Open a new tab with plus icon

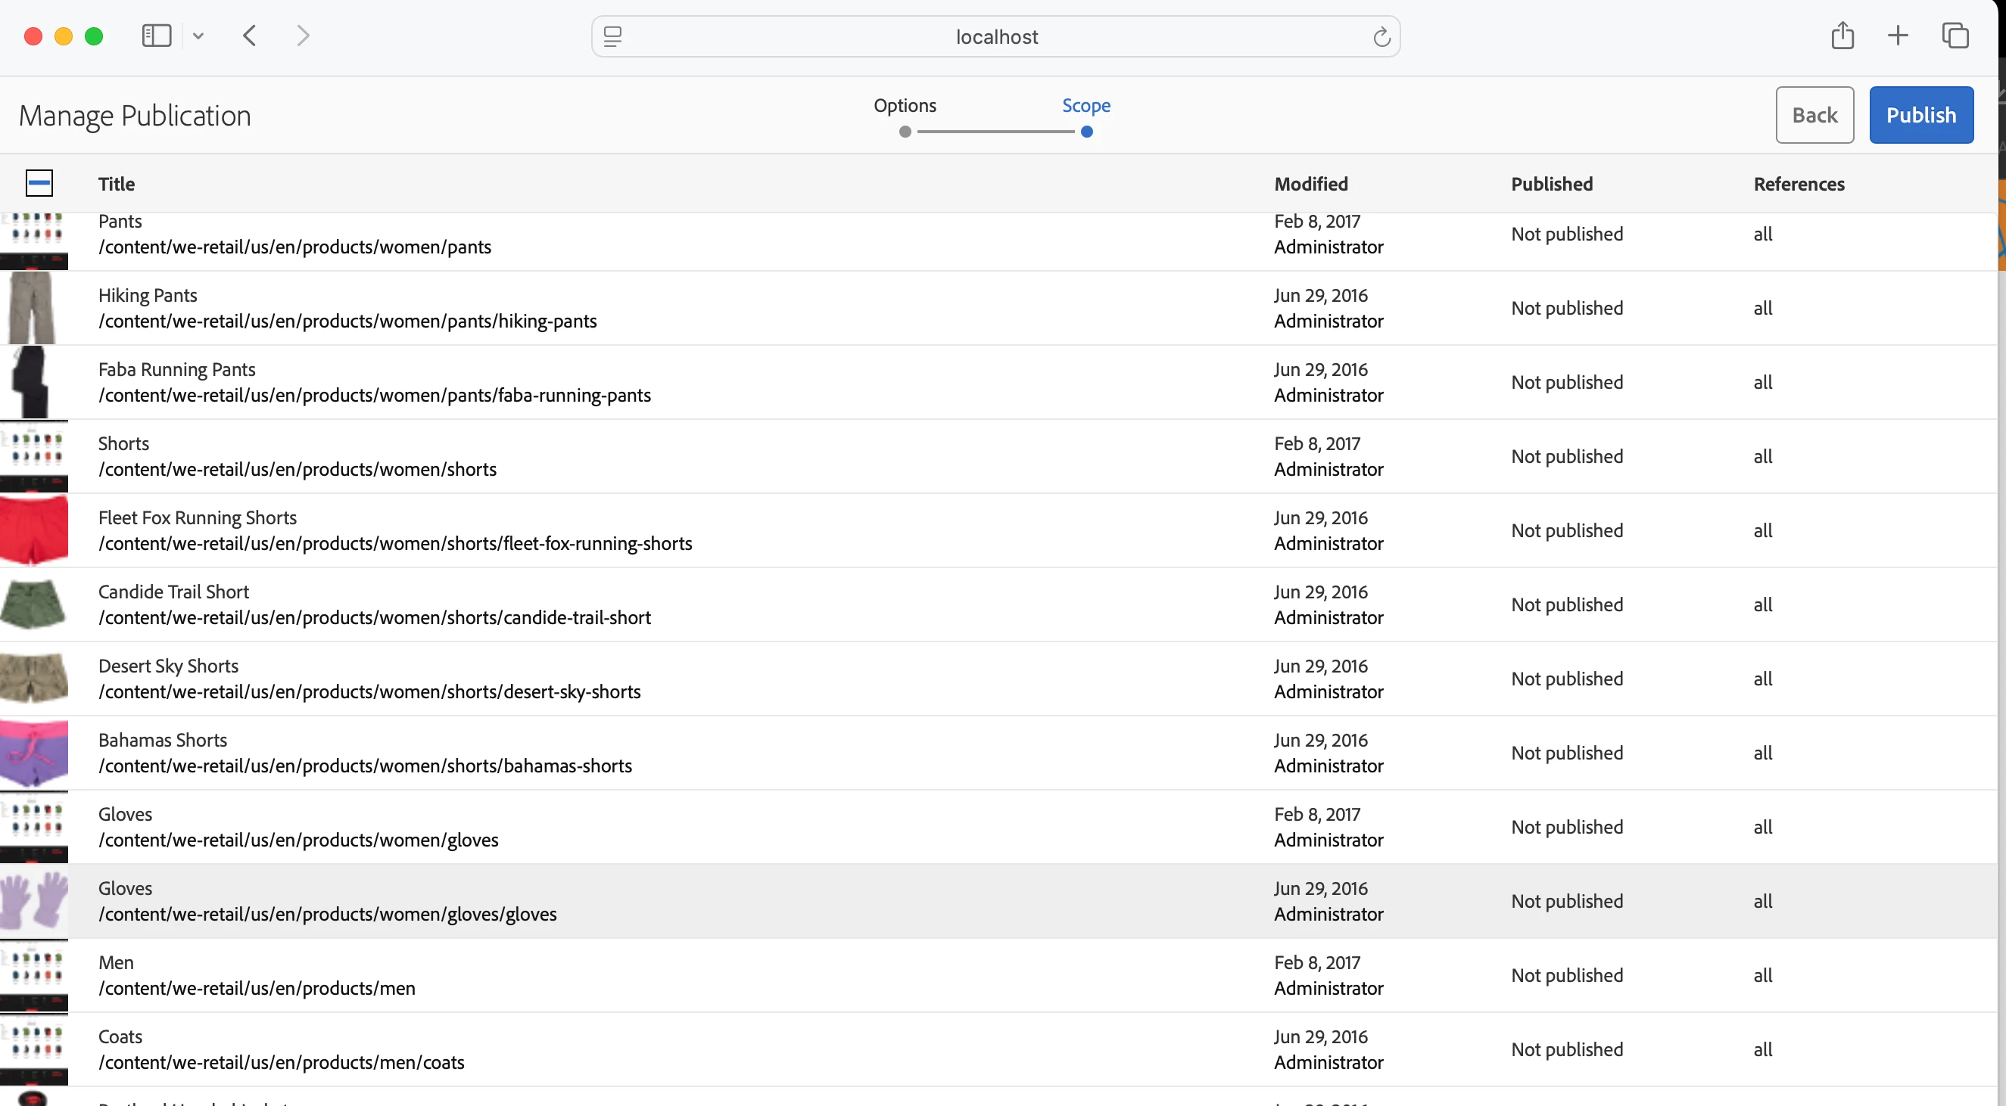click(x=1898, y=36)
